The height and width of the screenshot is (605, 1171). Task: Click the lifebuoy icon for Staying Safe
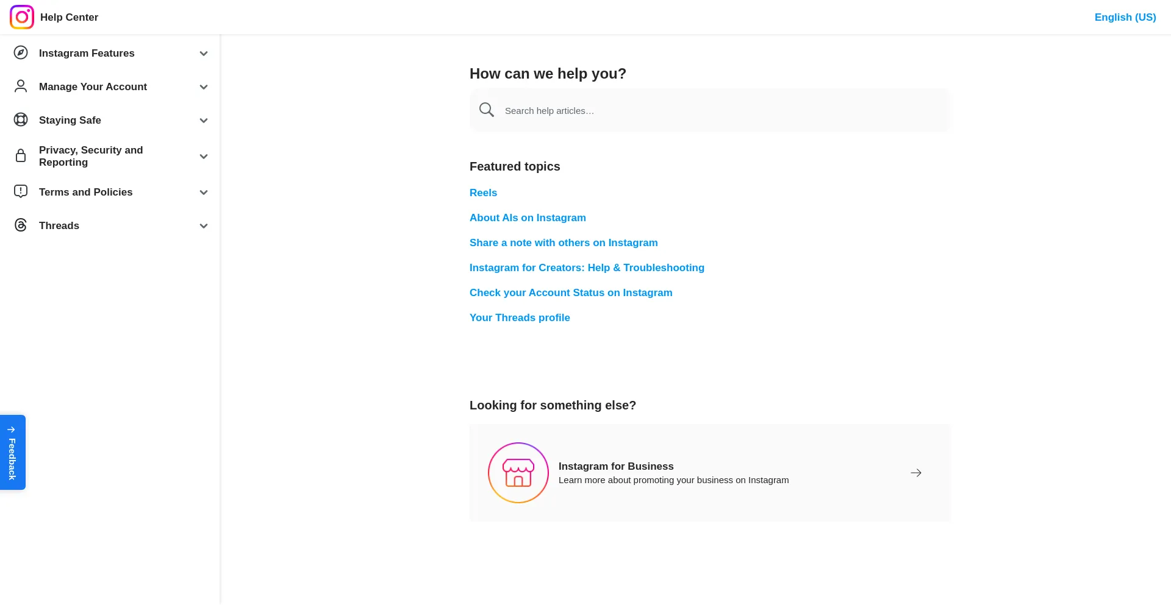point(21,120)
